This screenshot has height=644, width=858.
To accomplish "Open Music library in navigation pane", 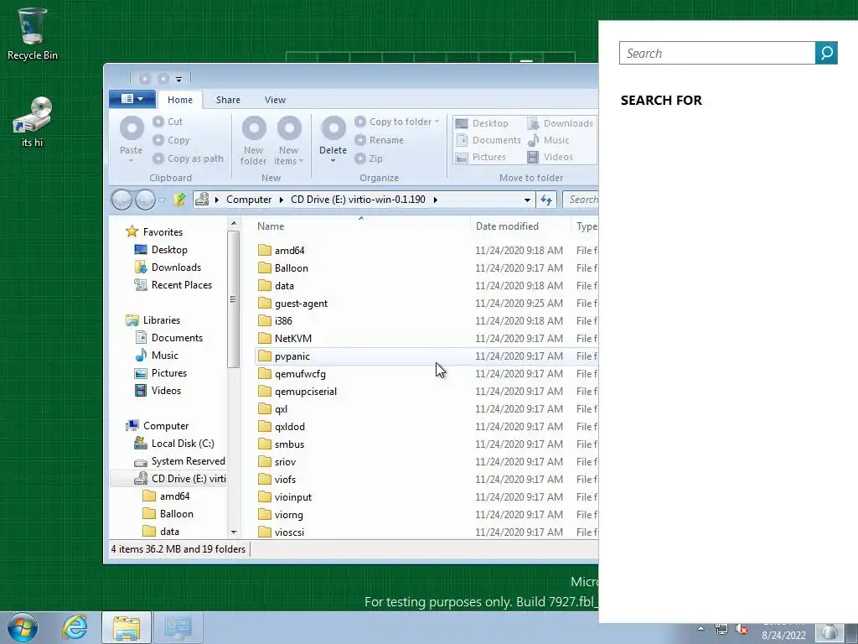I will coord(157,356).
